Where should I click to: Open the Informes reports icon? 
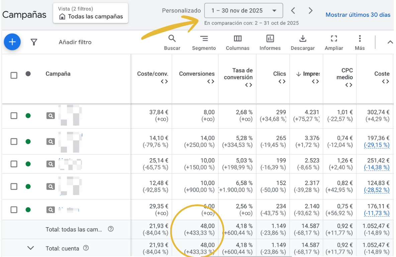pyautogui.click(x=270, y=39)
